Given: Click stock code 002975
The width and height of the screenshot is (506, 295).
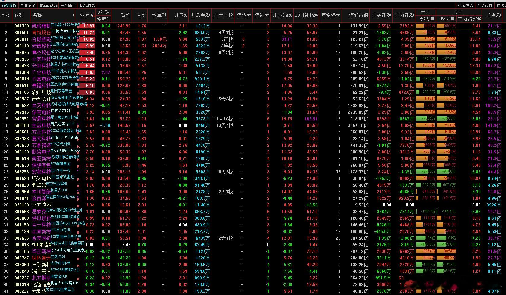Looking at the screenshot, I should pyautogui.click(x=22, y=53).
